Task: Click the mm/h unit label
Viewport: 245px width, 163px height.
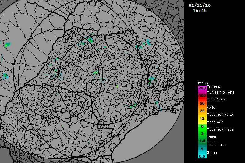Action: click(203, 83)
